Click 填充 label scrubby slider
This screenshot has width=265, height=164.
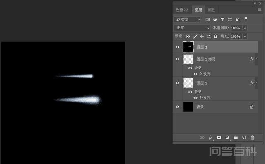(224, 36)
